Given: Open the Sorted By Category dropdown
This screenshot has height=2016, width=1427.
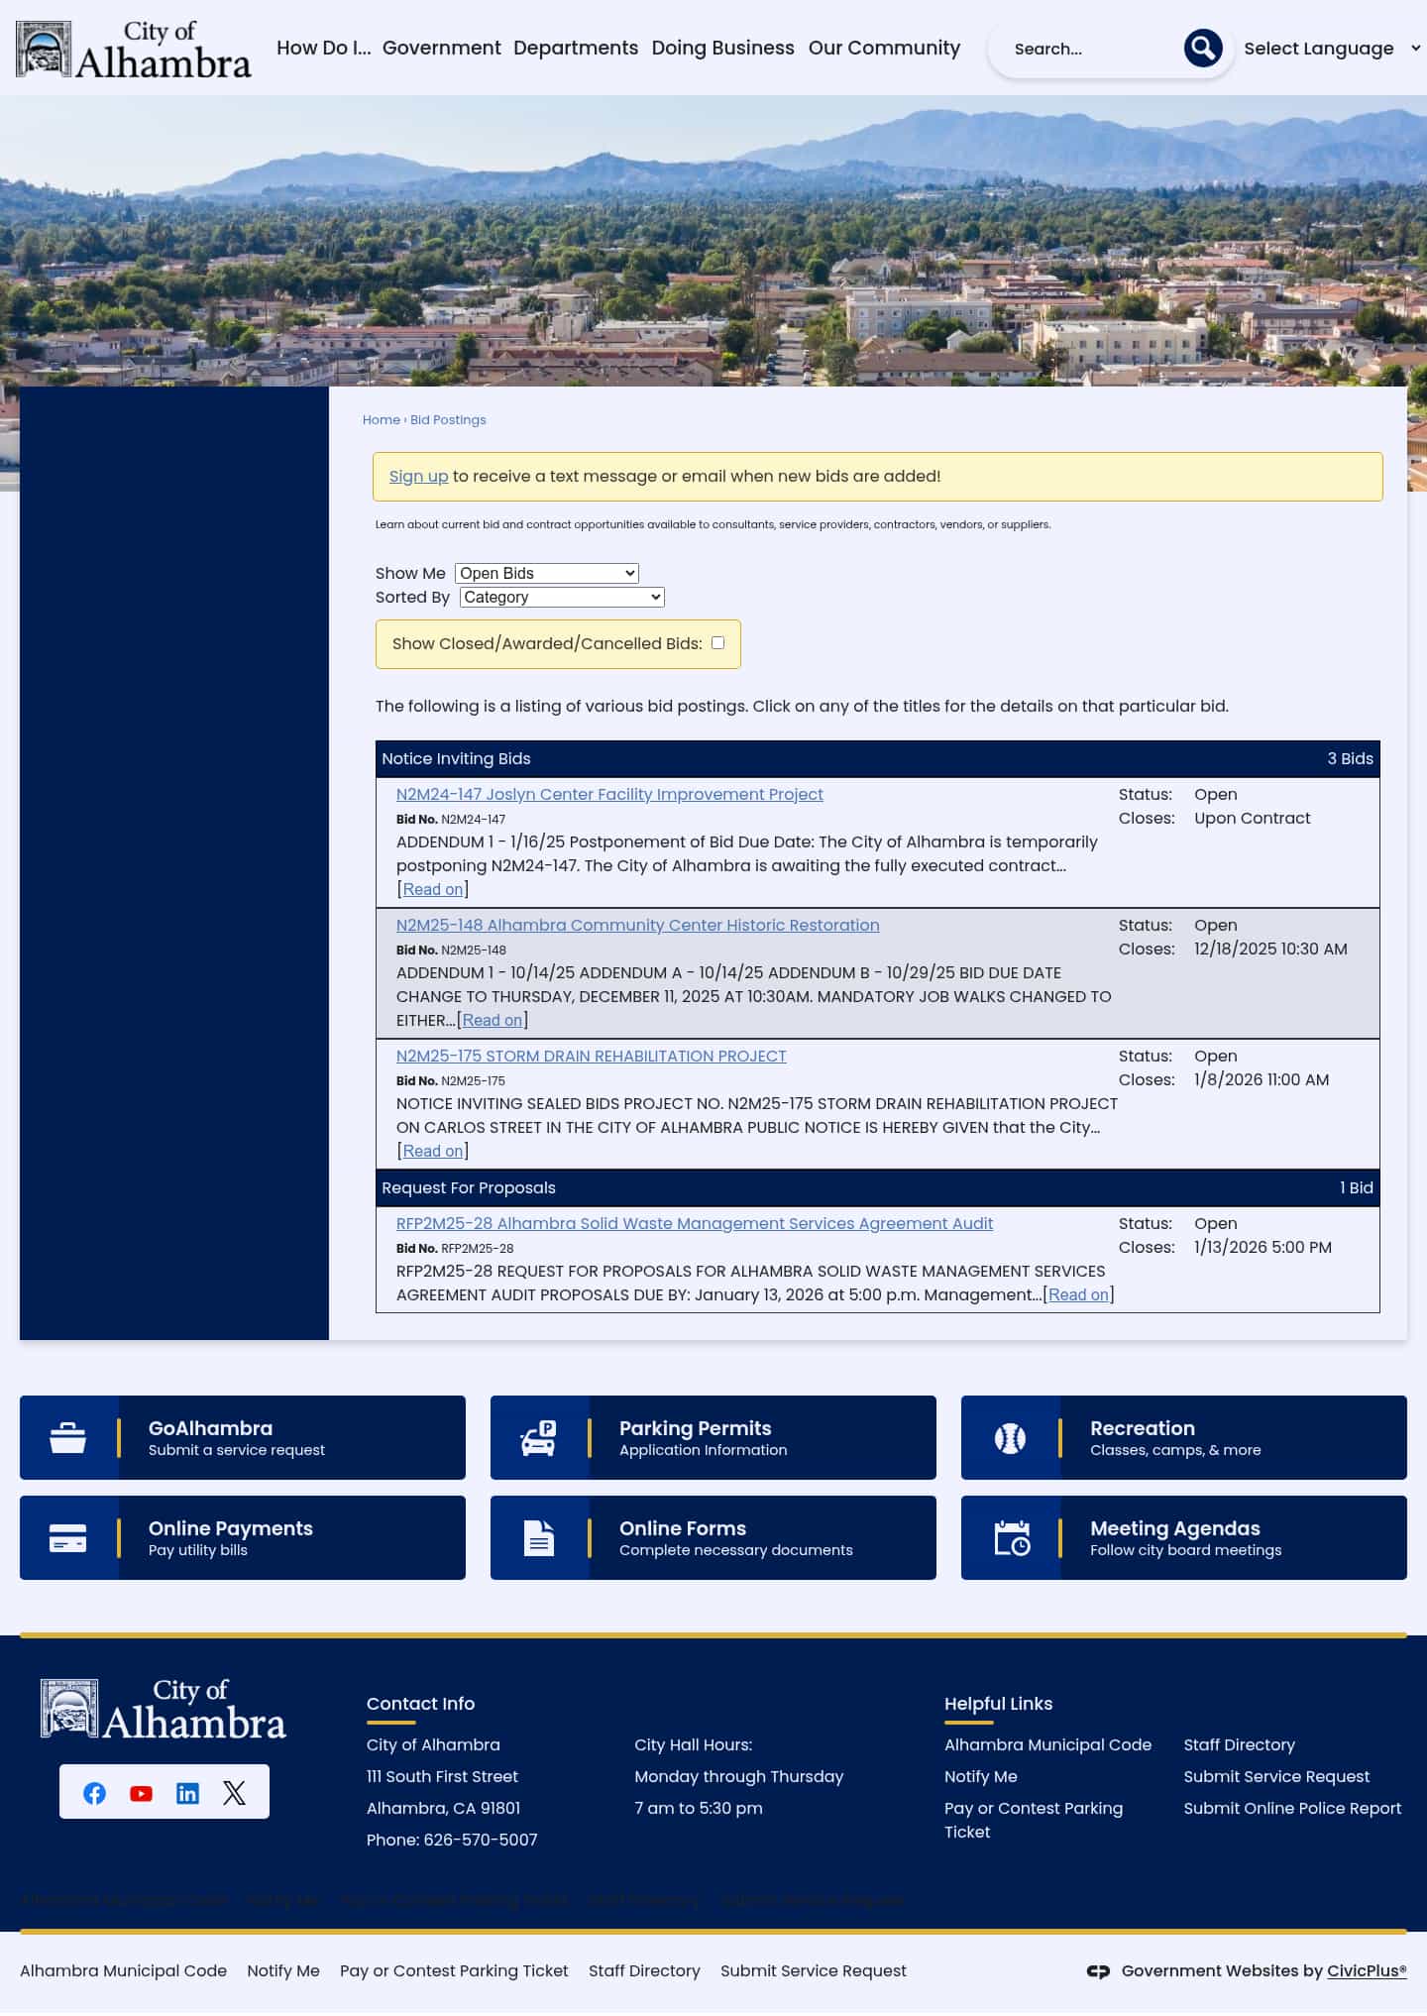Looking at the screenshot, I should pyautogui.click(x=562, y=597).
